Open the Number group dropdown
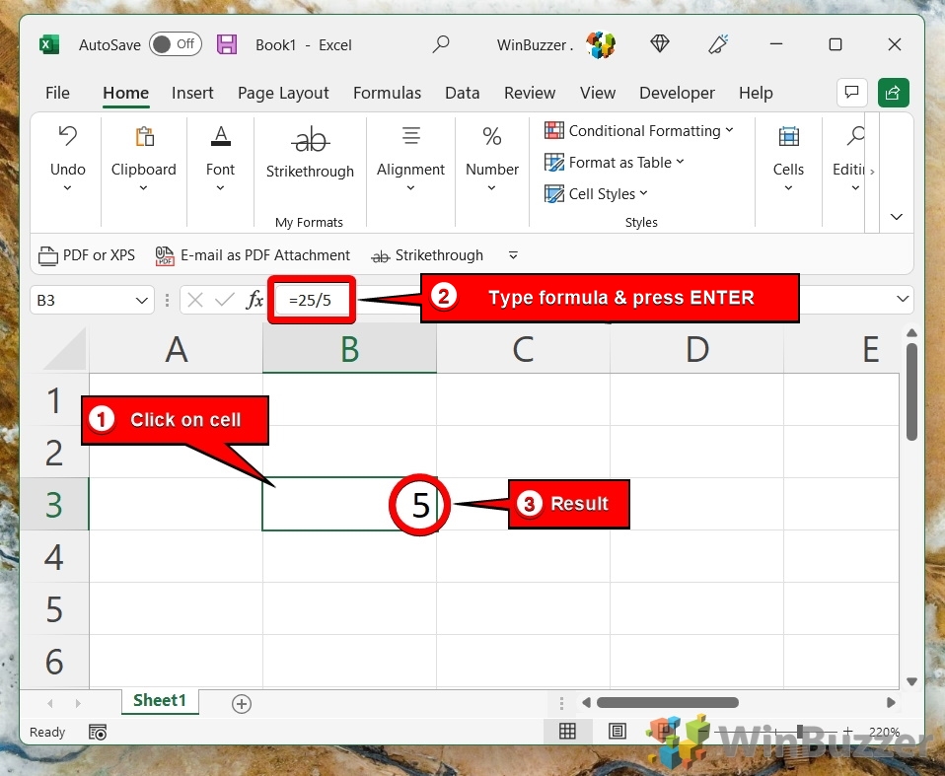Image resolution: width=945 pixels, height=776 pixels. (491, 187)
